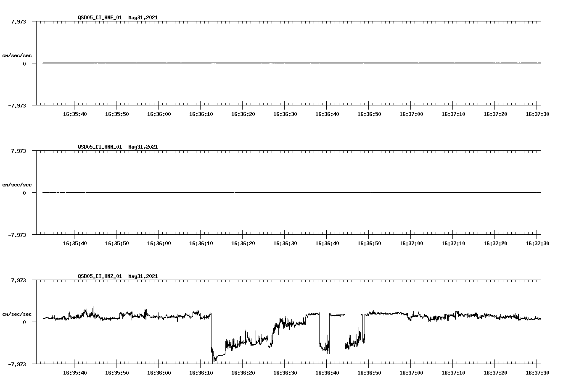Select the 7.973 upper limit on HNZ plot

[19, 281]
